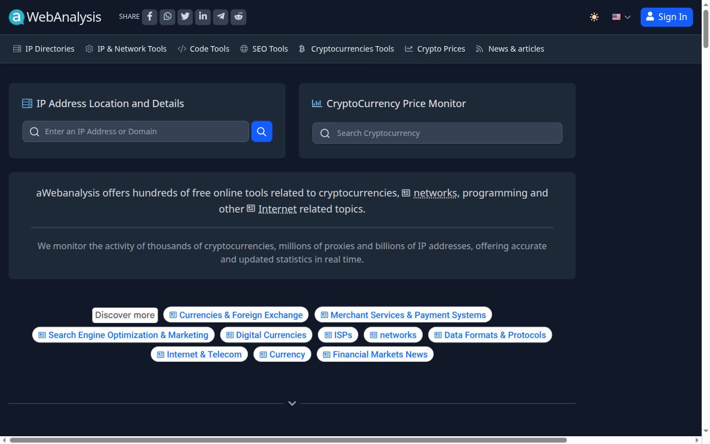The width and height of the screenshot is (710, 444).
Task: Open the Cryptocurrencies Tools menu
Action: pos(347,49)
